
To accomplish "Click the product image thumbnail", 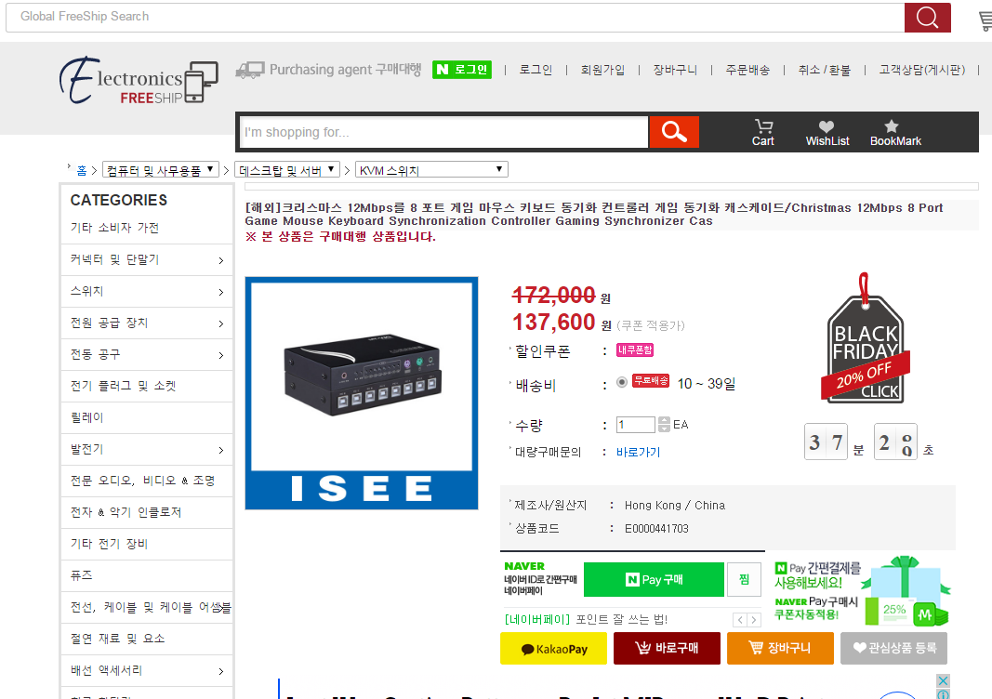I will [361, 393].
